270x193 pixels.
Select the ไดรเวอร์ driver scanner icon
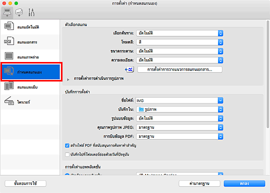click(9, 101)
